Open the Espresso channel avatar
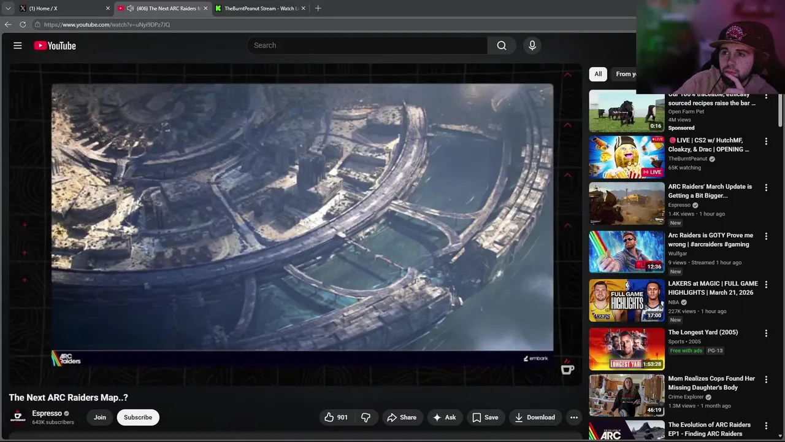This screenshot has height=442, width=785. 18,417
